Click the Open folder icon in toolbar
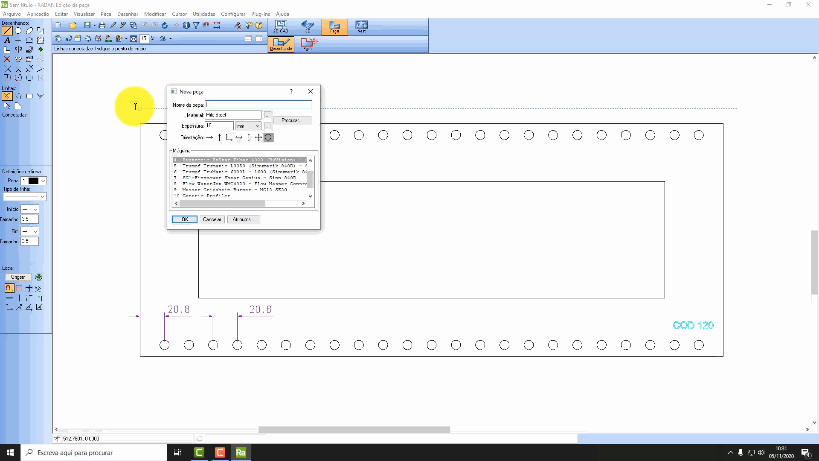819x461 pixels. pos(73,26)
